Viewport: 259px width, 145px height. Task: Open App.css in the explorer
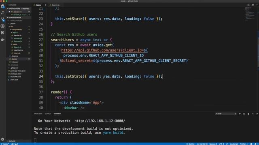(15, 56)
